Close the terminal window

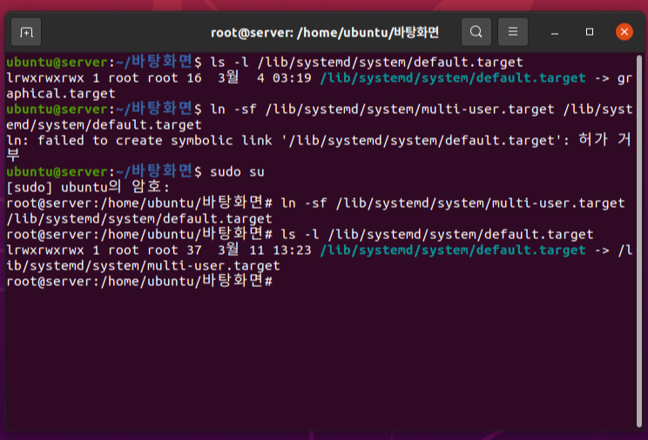[624, 32]
